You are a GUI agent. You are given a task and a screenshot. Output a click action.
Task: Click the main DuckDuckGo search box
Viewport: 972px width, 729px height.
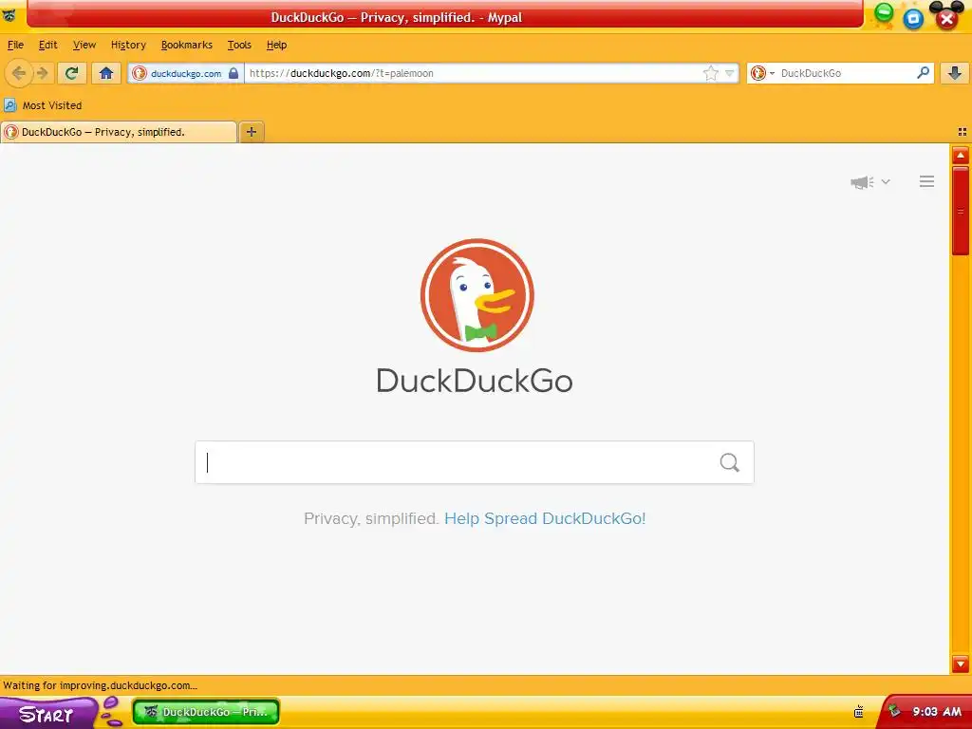[x=475, y=462]
